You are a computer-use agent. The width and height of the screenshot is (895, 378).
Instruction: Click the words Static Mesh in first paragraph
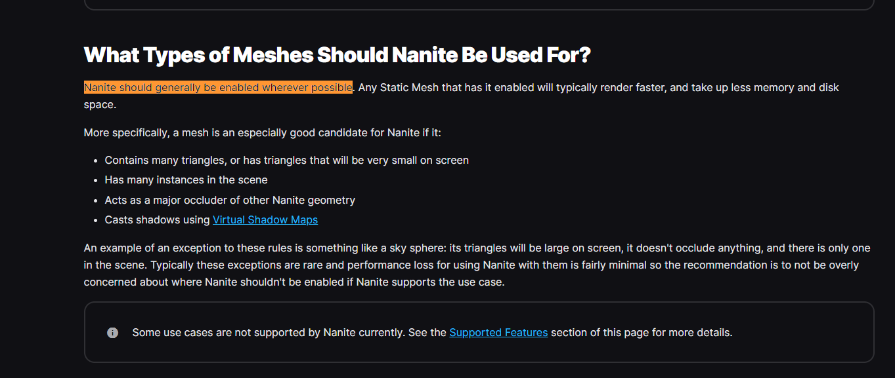409,87
